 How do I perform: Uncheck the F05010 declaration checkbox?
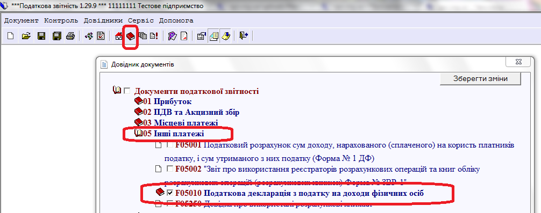[x=170, y=193]
